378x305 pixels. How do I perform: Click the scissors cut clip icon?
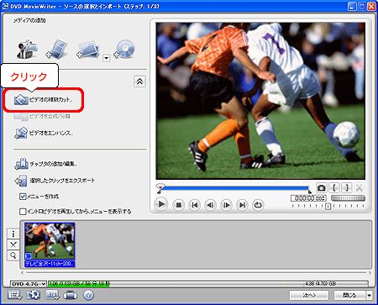pyautogui.click(x=360, y=187)
